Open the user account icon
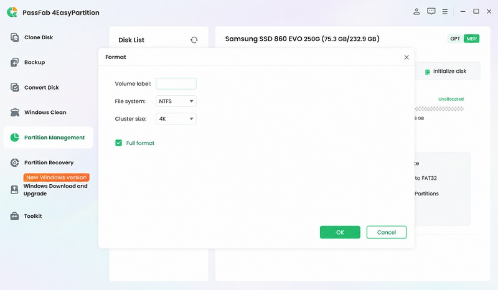This screenshot has width=498, height=290. pyautogui.click(x=416, y=12)
